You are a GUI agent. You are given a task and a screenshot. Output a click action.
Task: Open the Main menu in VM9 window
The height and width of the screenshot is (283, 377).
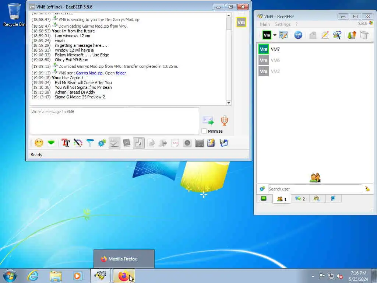click(x=265, y=24)
